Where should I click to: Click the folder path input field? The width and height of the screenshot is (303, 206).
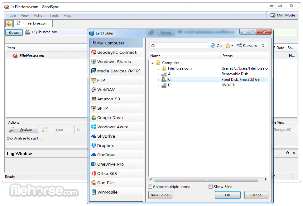click(179, 46)
